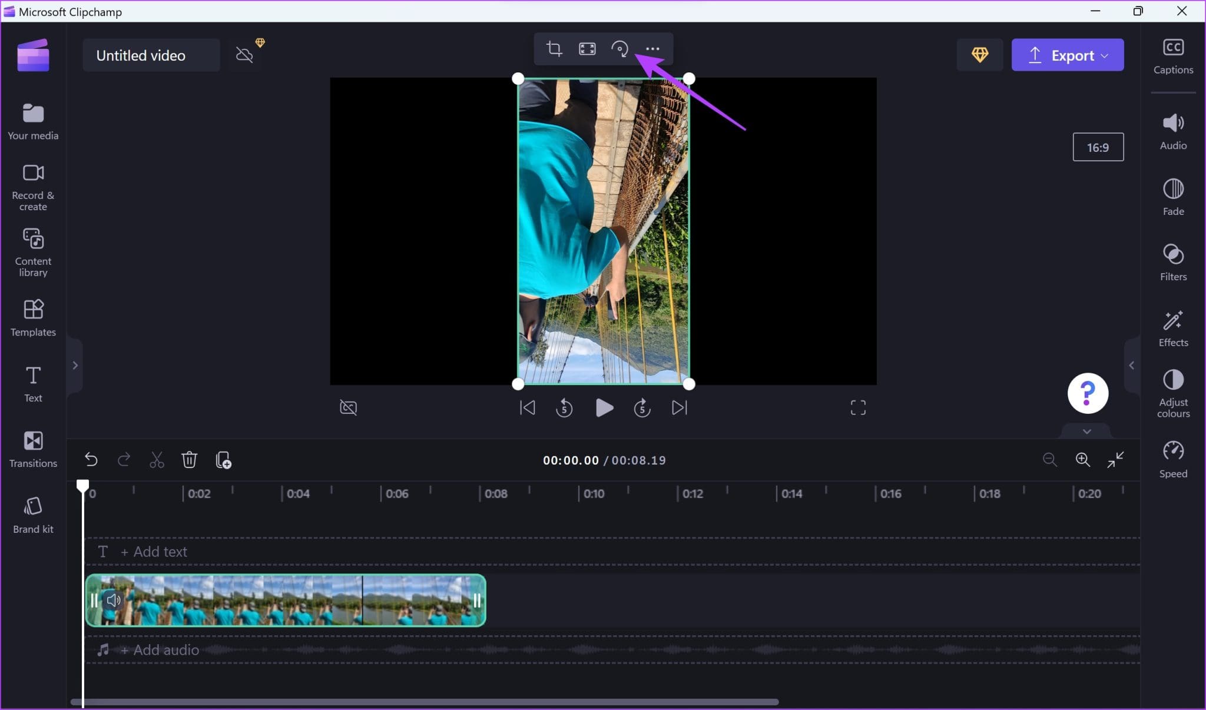This screenshot has width=1206, height=710.
Task: Mute the clip audio on the timeline
Action: [x=114, y=600]
